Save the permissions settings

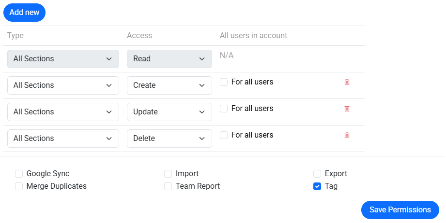coord(400,210)
